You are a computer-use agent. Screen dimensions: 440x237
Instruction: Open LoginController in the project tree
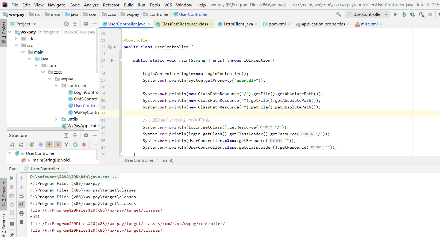(86, 92)
